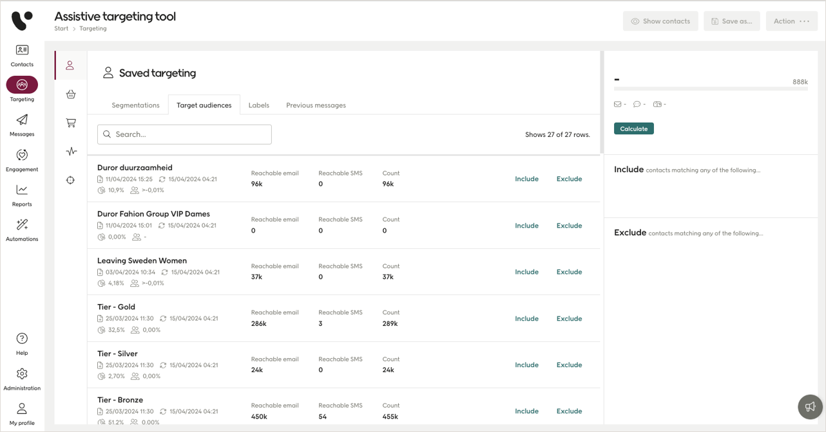Screen dimensions: 826x432
Task: Open Messages from the left navigation
Action: pyautogui.click(x=22, y=123)
